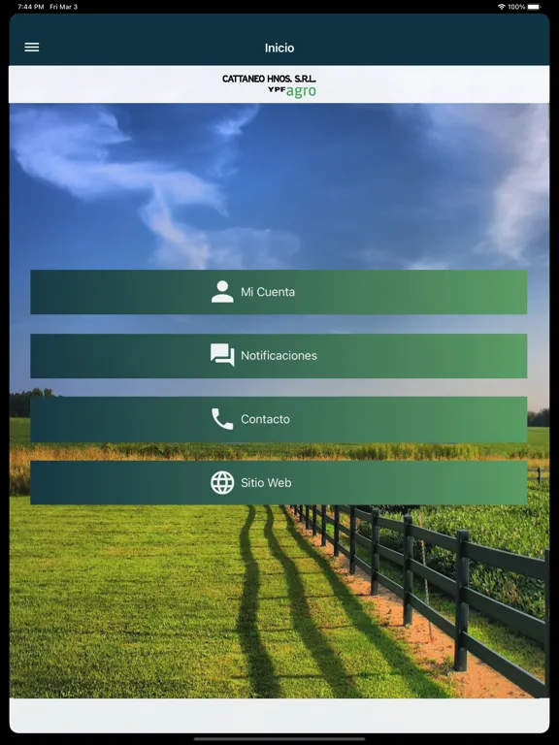Viewport: 559px width, 745px height.
Task: Tap the globe Sitio Web icon
Action: coord(222,483)
